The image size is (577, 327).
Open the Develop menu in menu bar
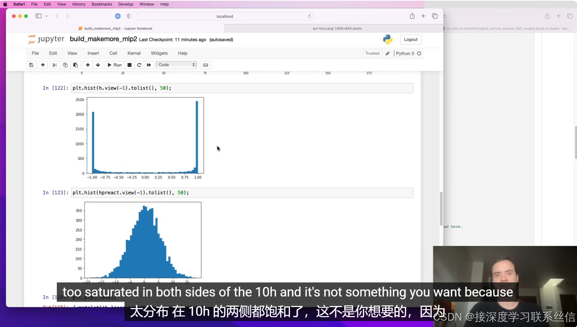click(x=126, y=4)
